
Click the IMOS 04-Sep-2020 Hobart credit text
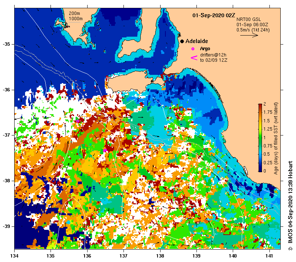[x=290, y=206]
